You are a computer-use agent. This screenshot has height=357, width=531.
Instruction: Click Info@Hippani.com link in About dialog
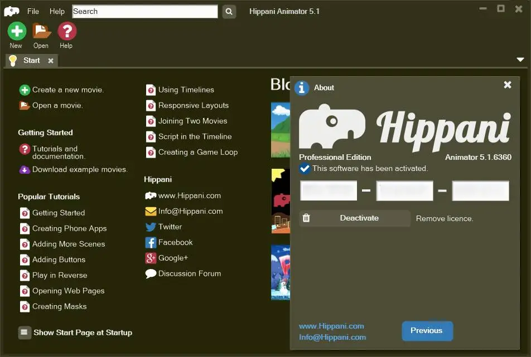332,338
